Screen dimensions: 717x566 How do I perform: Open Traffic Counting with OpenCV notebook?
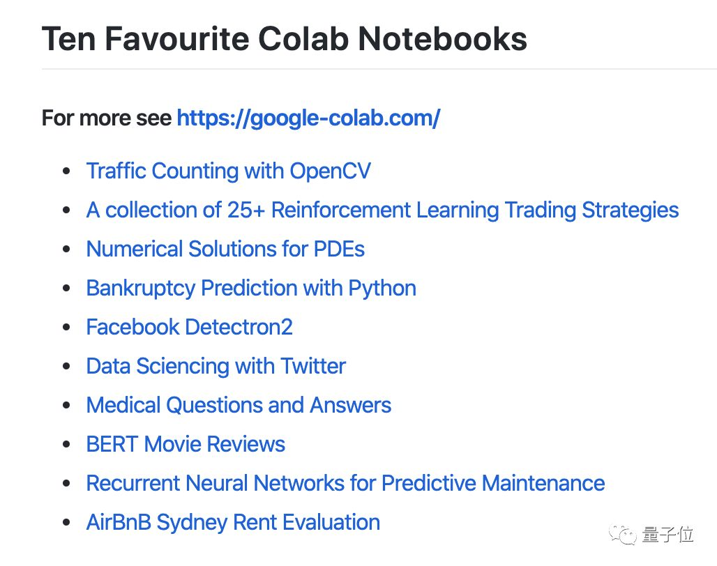click(x=228, y=171)
